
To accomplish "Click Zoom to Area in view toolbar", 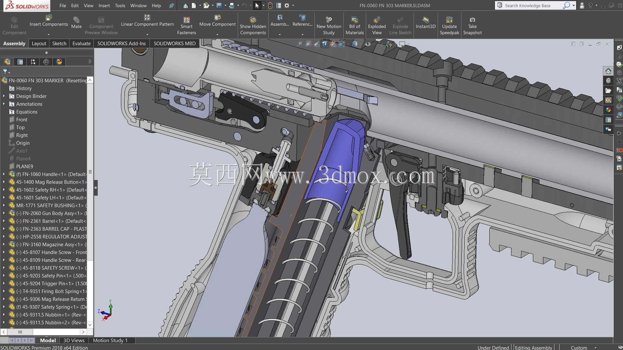I will 308,44.
